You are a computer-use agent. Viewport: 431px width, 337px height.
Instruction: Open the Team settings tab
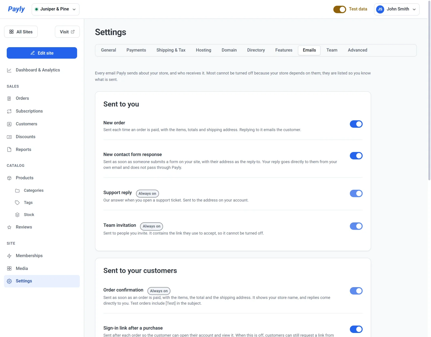click(332, 50)
